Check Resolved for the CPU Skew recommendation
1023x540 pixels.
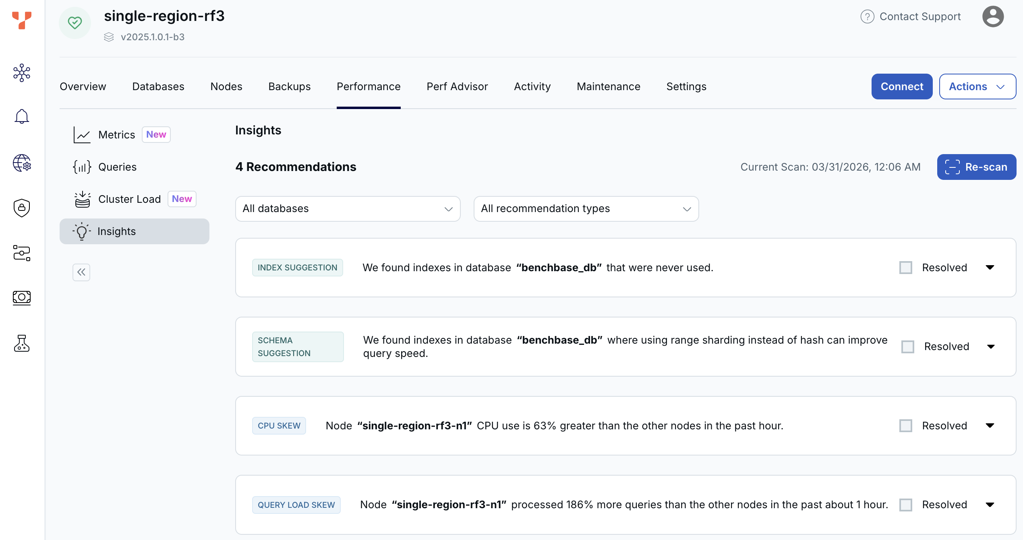point(905,426)
